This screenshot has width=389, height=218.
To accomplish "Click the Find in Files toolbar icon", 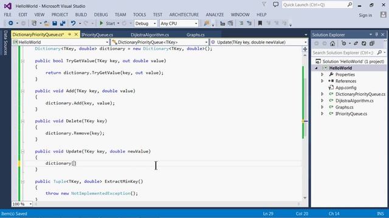I will point(207,23).
